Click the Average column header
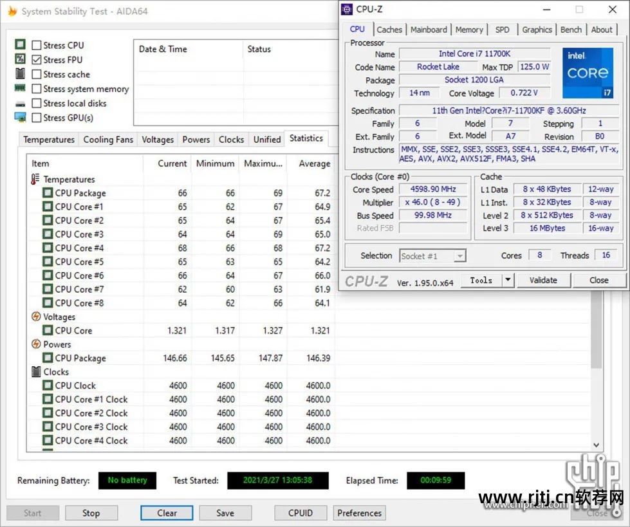The width and height of the screenshot is (630, 527). [311, 163]
